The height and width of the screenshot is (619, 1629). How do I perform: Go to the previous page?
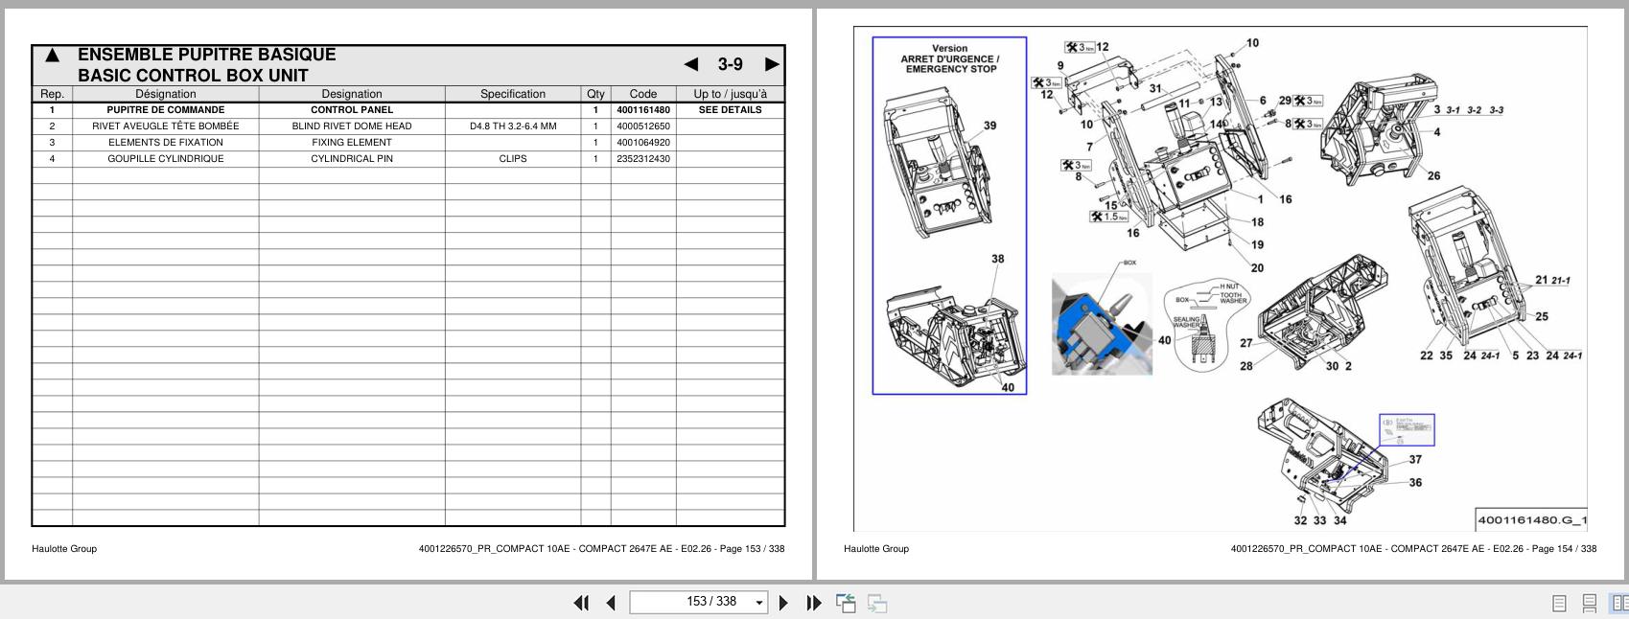[x=611, y=603]
